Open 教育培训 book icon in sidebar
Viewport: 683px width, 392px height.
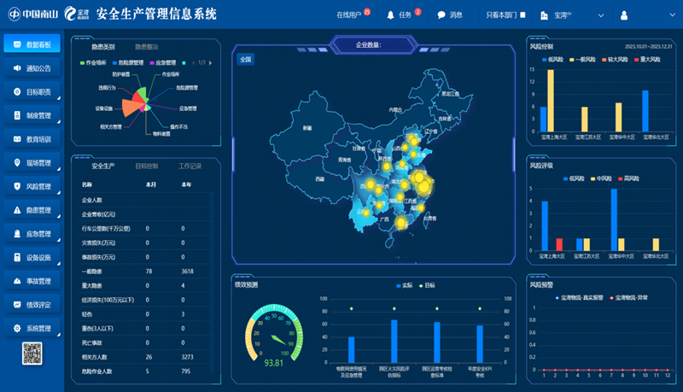coord(17,139)
